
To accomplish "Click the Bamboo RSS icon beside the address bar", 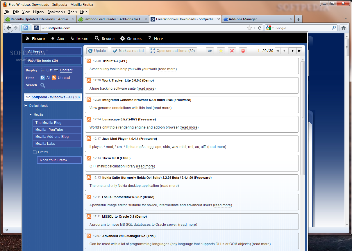I will point(26,28).
